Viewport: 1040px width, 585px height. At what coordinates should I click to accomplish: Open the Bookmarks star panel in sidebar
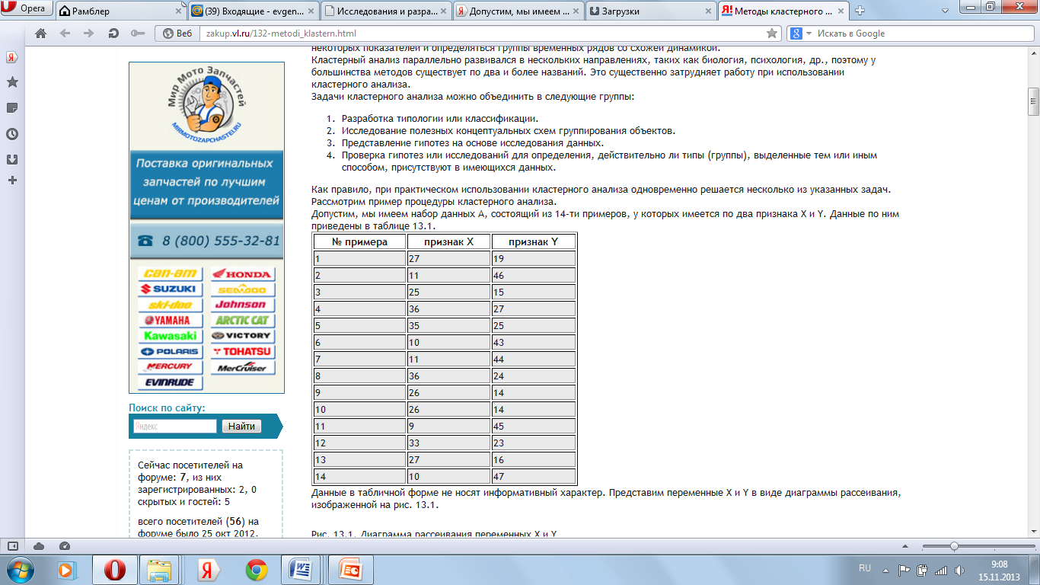click(x=12, y=82)
